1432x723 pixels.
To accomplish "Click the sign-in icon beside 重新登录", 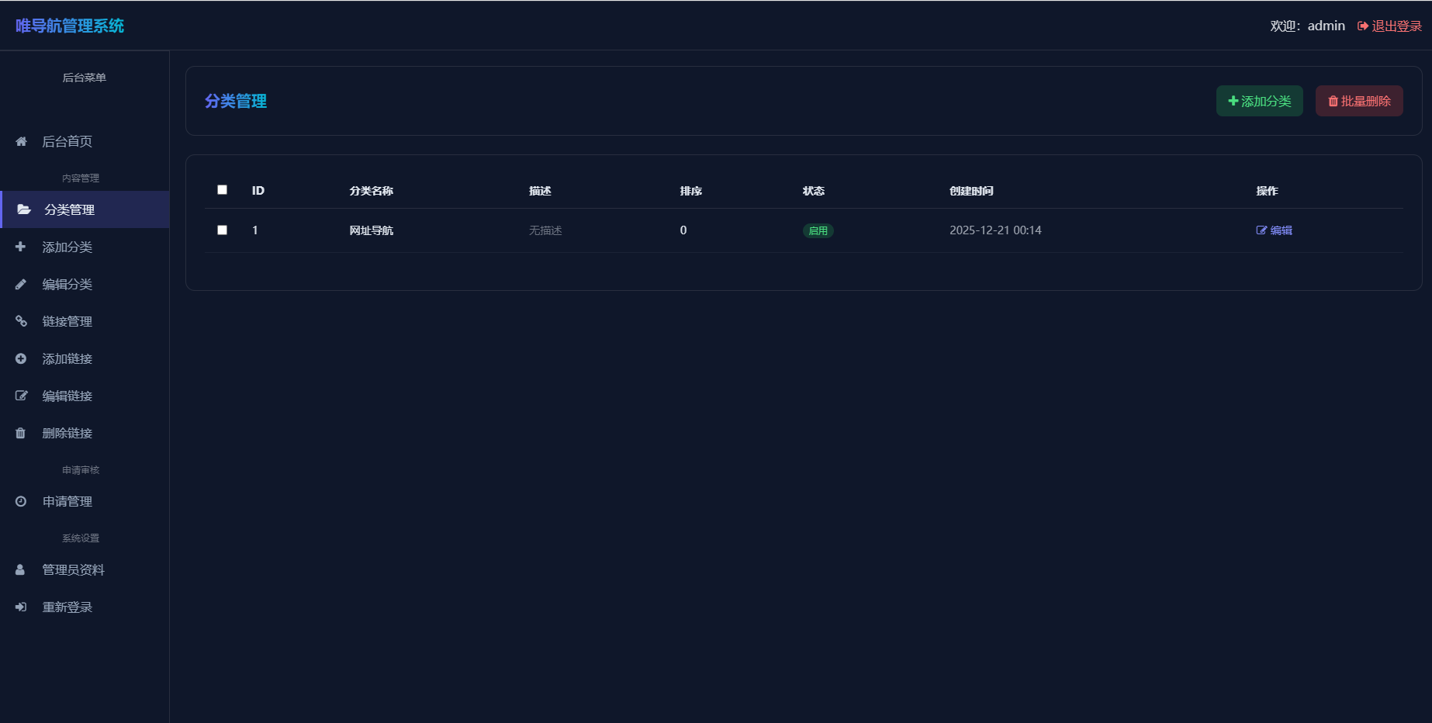I will [x=21, y=607].
